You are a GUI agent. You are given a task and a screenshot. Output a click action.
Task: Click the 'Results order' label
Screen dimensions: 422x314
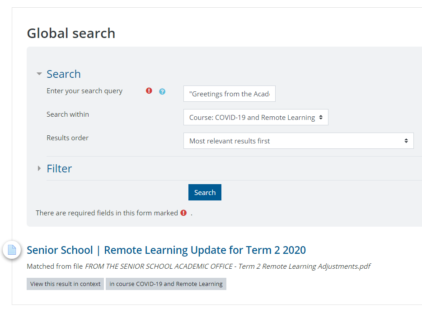(68, 138)
